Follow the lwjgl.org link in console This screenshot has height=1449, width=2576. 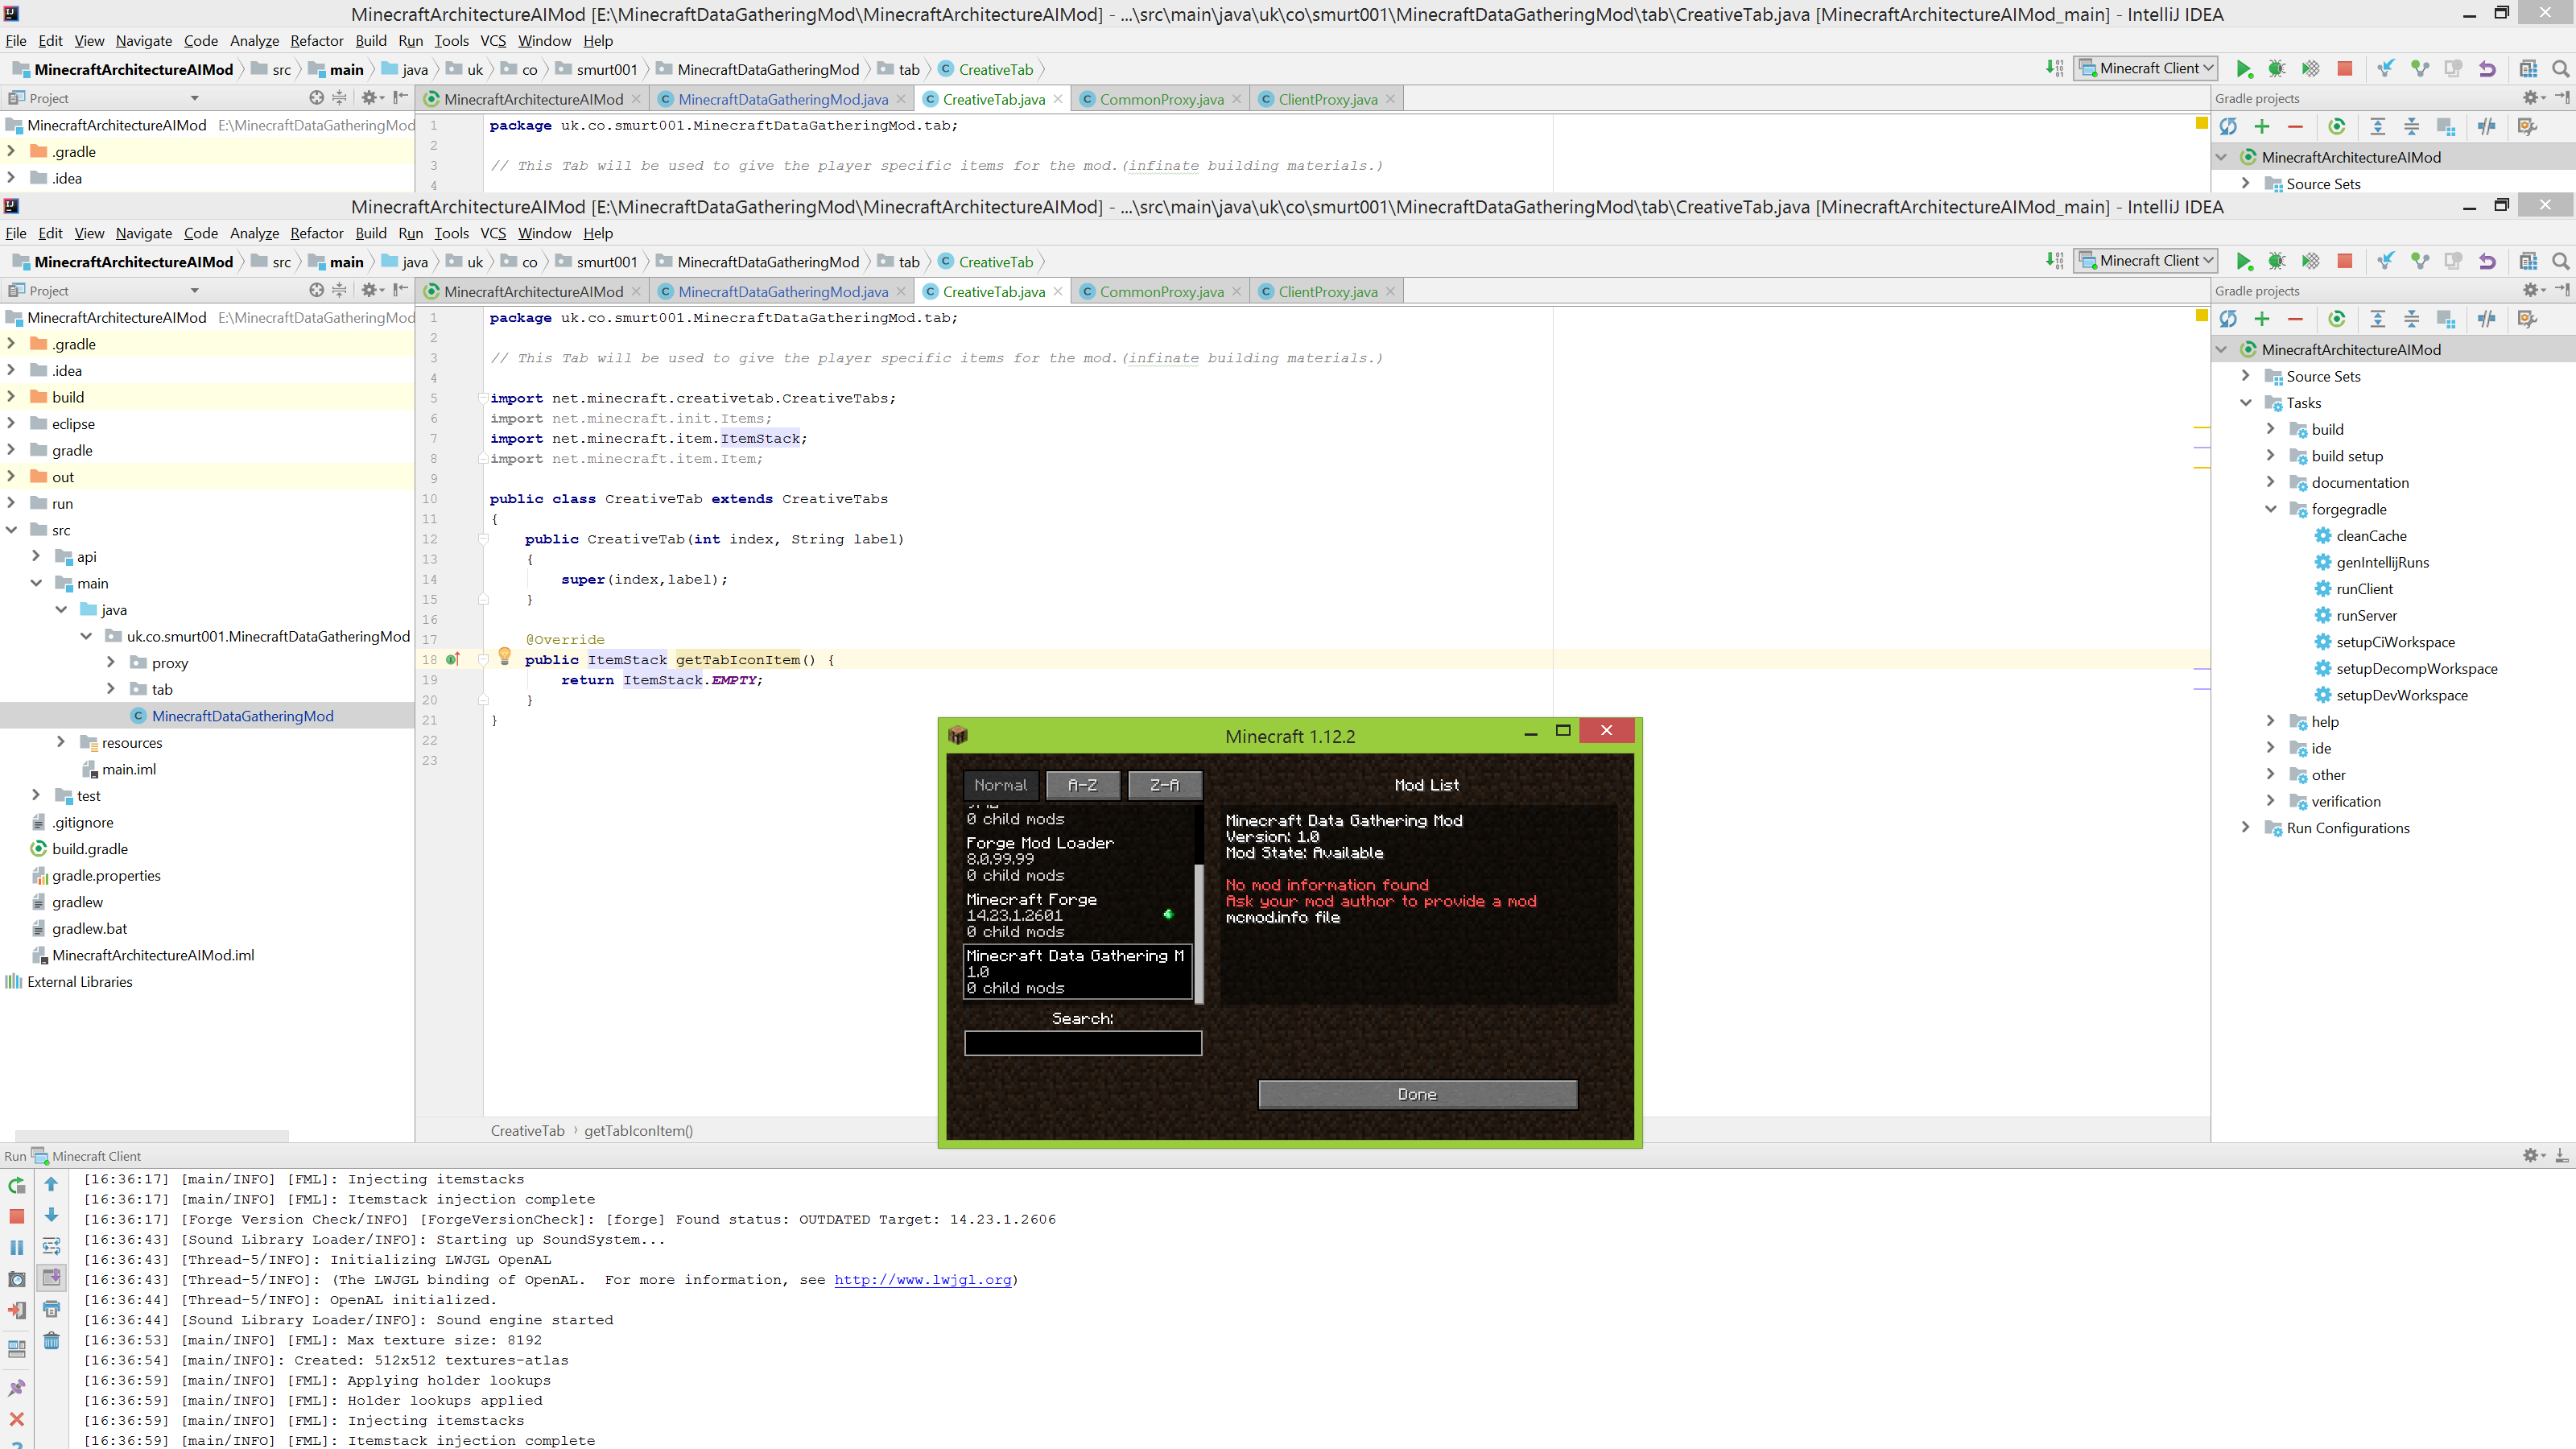[923, 1280]
